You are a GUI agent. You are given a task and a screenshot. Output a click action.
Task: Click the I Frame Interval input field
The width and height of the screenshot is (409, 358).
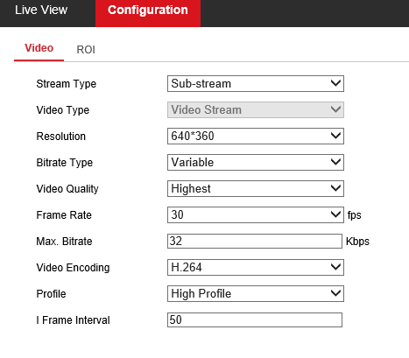[255, 319]
